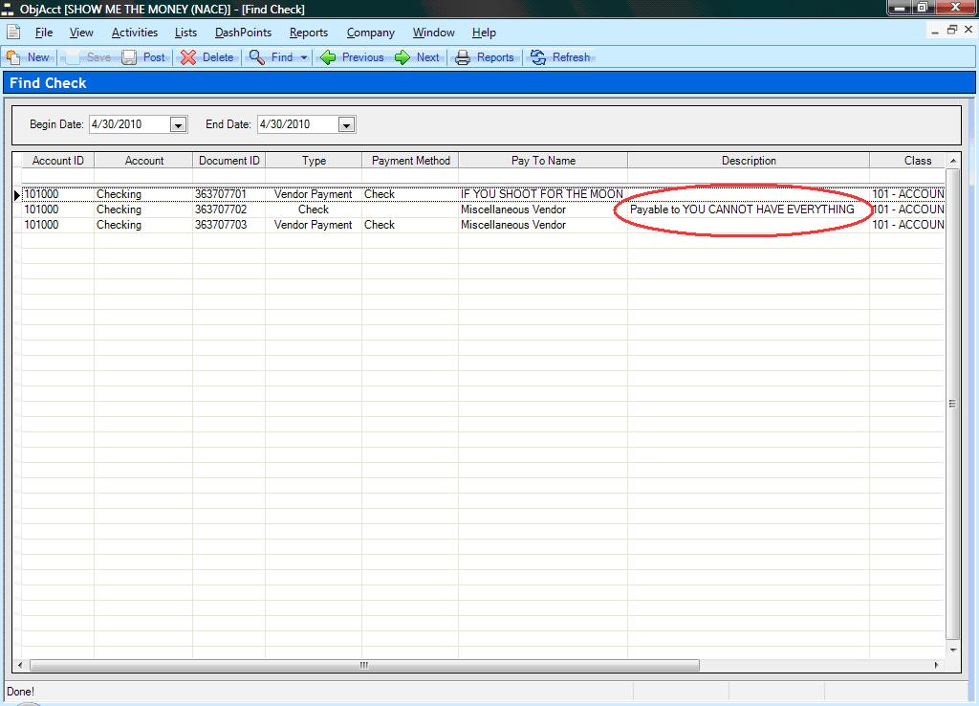Open the End Date dropdown calendar

(346, 124)
